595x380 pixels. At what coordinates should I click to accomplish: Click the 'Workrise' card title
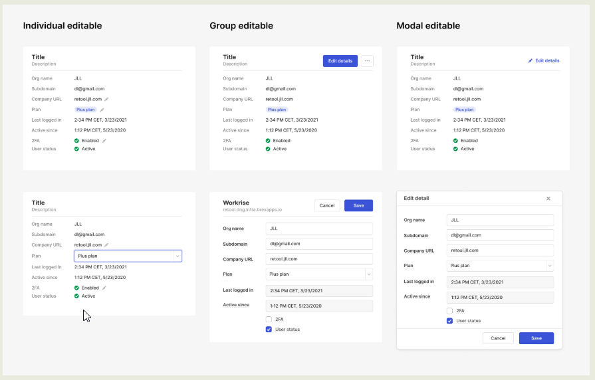coord(236,203)
